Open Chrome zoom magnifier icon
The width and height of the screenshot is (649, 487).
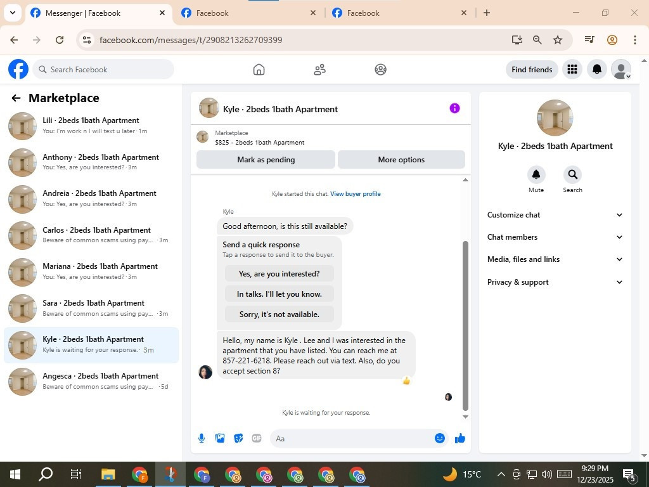[x=537, y=40]
